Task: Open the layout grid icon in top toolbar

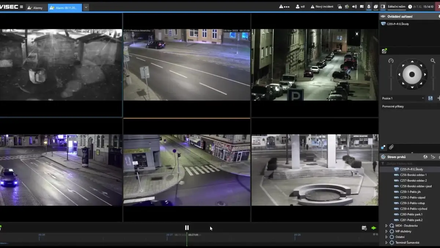Action: (x=362, y=7)
